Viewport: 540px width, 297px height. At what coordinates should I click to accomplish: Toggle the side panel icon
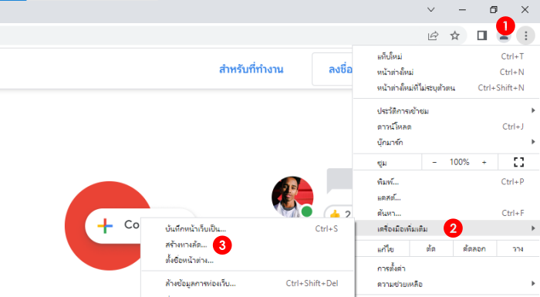pyautogui.click(x=482, y=35)
